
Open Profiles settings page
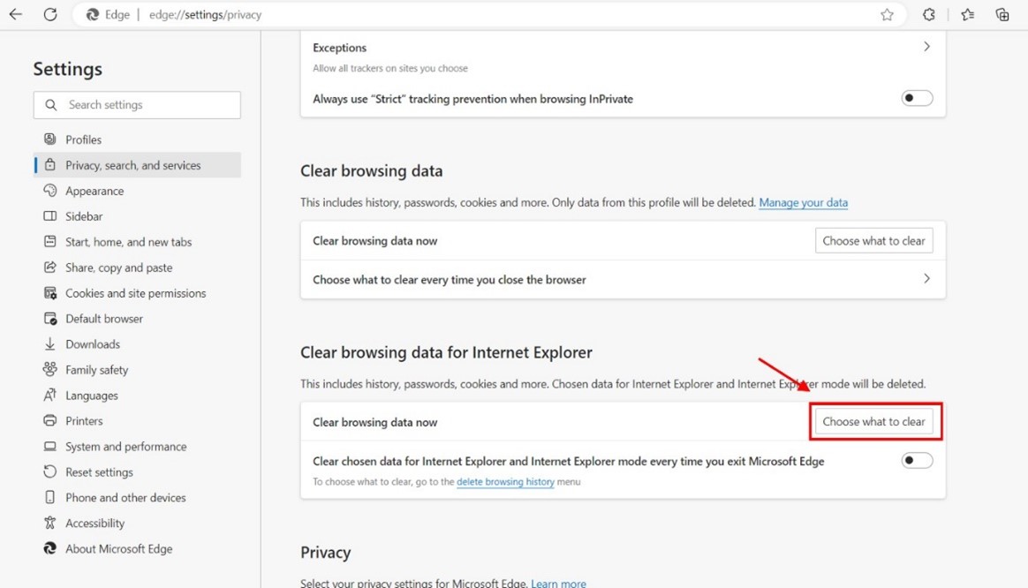[83, 139]
